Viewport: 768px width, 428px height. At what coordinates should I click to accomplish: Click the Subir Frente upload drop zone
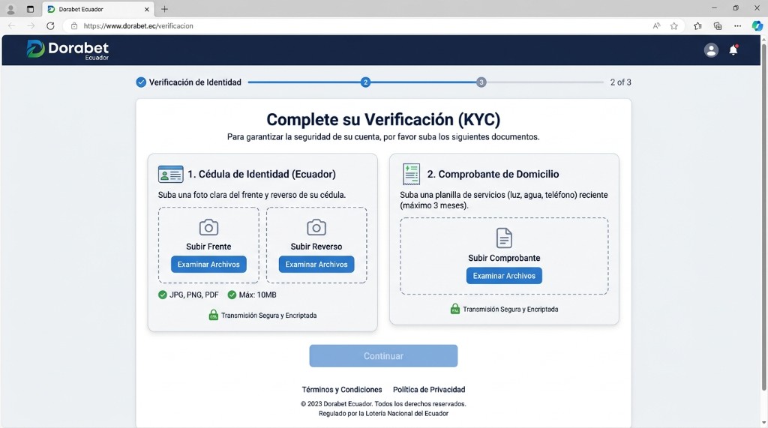tap(208, 245)
